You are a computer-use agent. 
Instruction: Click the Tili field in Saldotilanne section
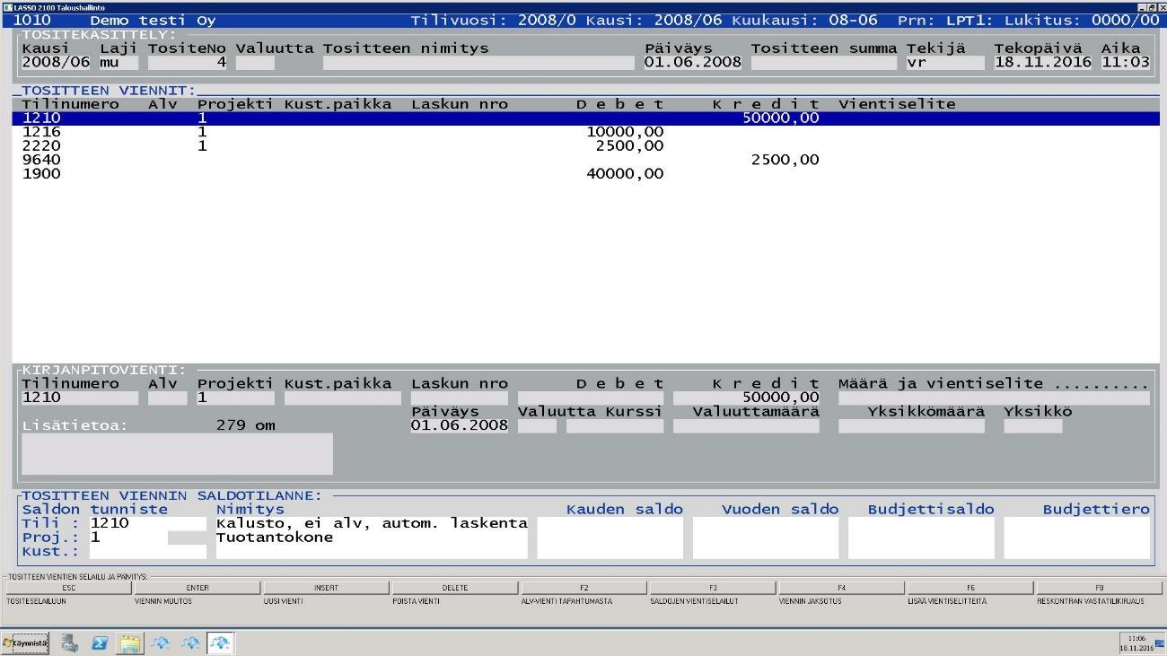(148, 523)
